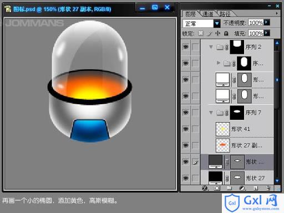Select the 形状 27 副… layer name
The image size is (284, 213).
click(x=247, y=145)
